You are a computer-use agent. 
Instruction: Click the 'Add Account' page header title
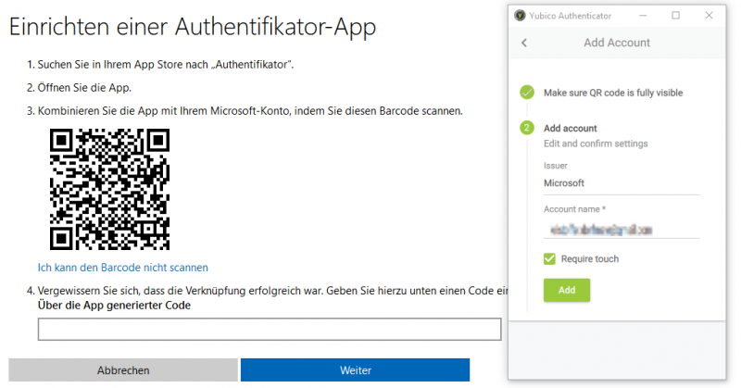616,43
